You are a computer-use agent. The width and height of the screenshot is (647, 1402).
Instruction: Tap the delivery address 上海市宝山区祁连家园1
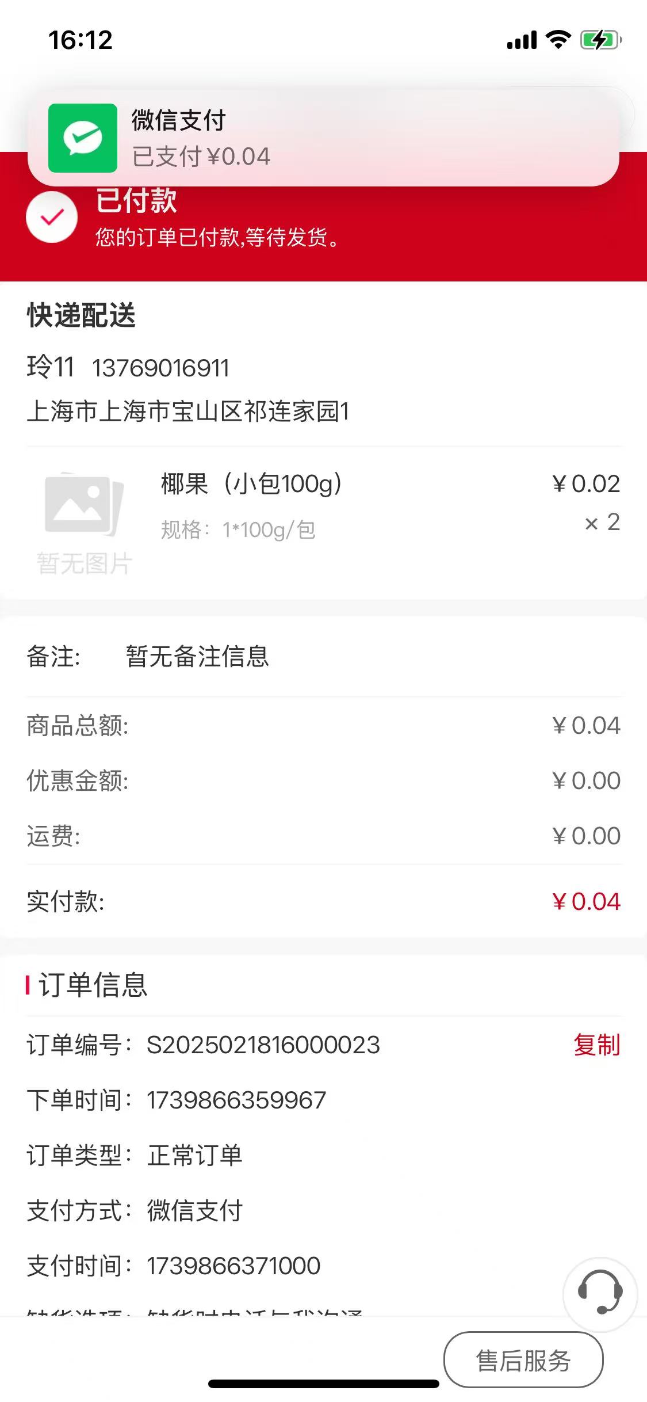188,412
